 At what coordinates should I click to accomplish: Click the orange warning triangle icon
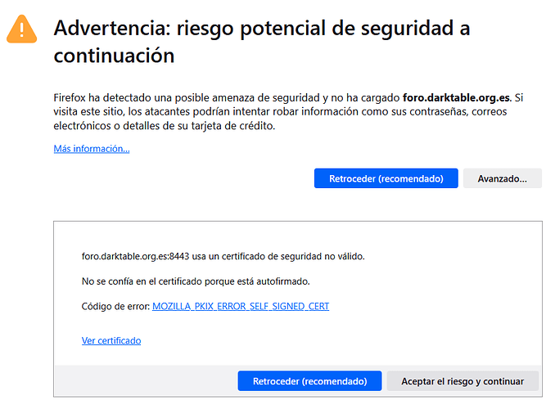click(x=21, y=29)
